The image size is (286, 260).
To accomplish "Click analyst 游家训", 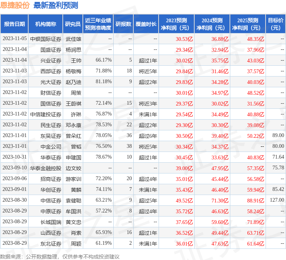I will pyautogui.click(x=74, y=179).
